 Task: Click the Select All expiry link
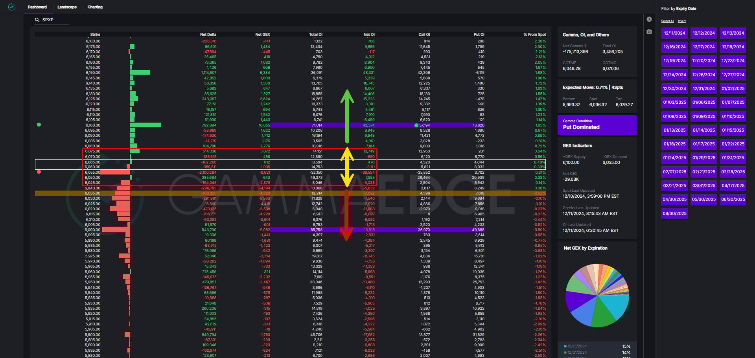pyautogui.click(x=667, y=21)
